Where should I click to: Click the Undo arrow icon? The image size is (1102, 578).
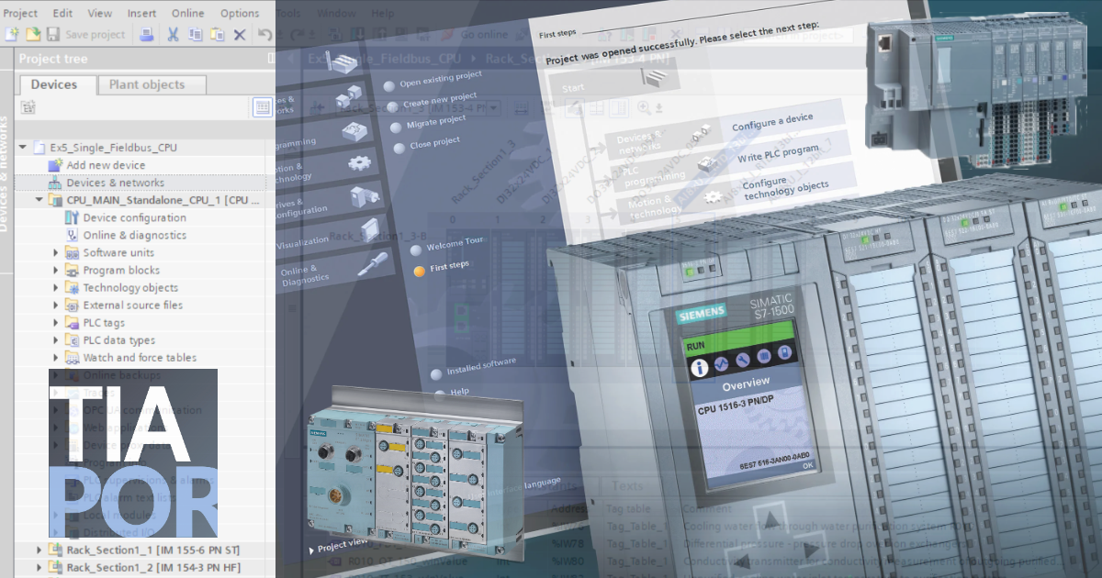coord(266,34)
